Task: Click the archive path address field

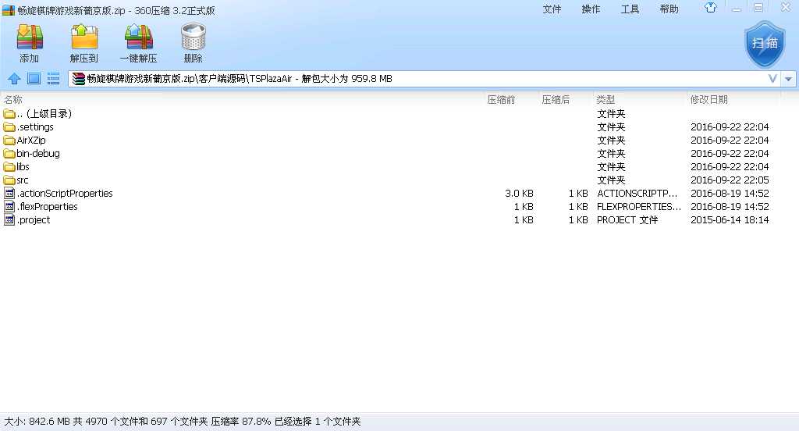Action: pos(424,79)
